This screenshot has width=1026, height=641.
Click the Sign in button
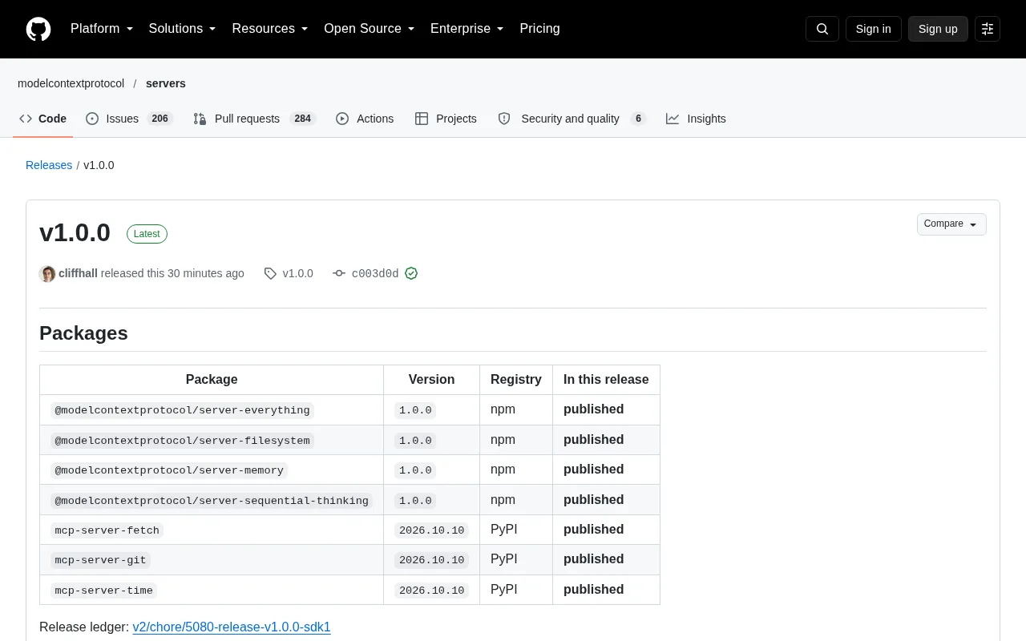[x=873, y=29]
